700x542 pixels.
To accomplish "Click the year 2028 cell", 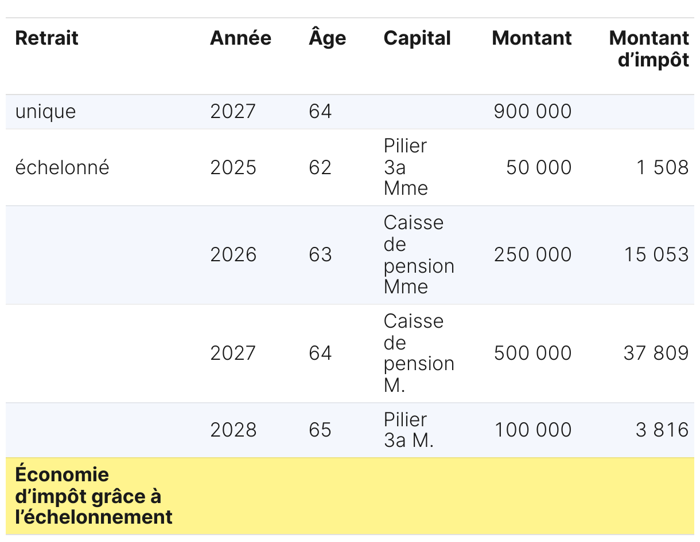I will [233, 430].
